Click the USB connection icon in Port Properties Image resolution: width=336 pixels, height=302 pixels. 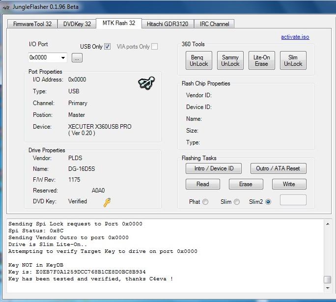click(x=146, y=83)
